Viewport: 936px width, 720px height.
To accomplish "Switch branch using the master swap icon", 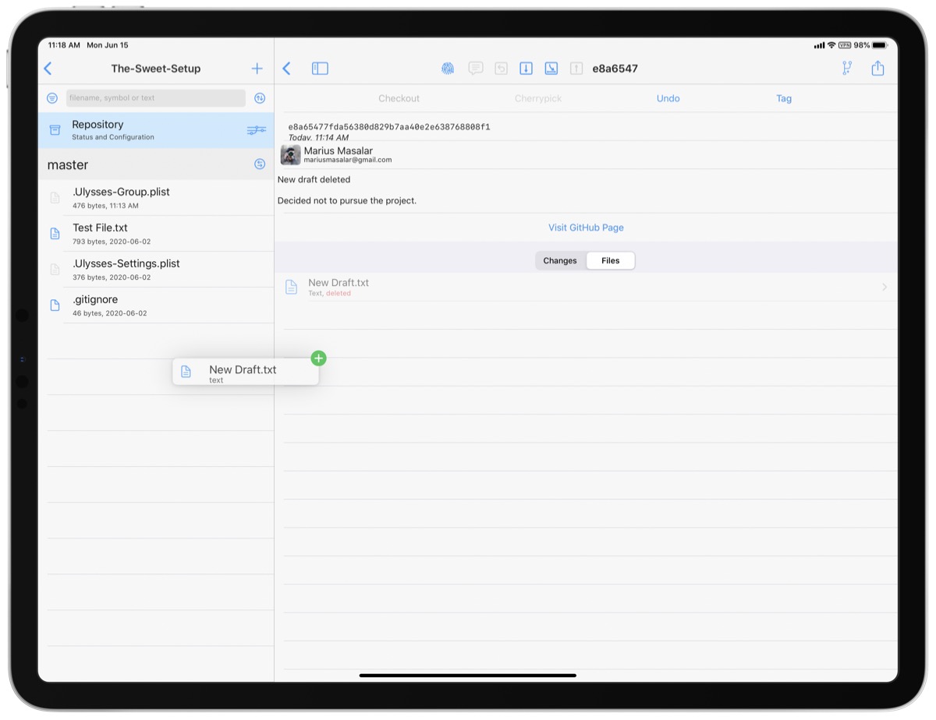I will 260,164.
